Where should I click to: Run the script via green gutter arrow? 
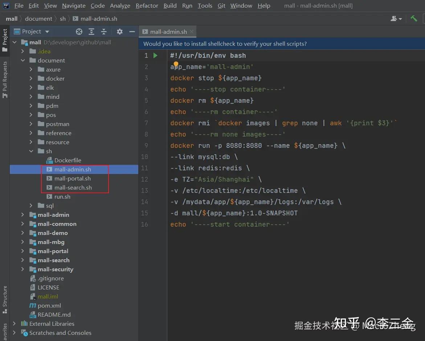tap(155, 56)
